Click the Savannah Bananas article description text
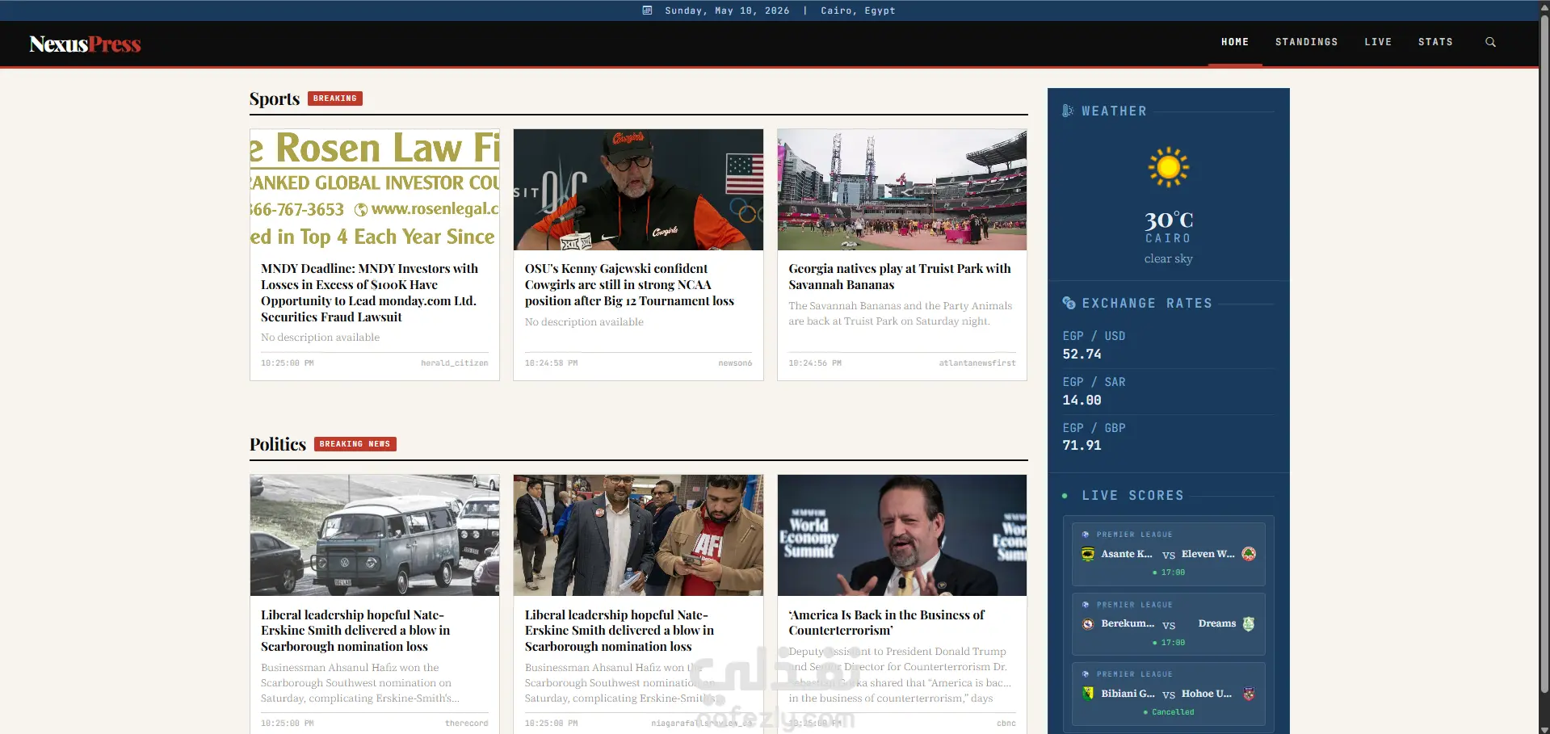The width and height of the screenshot is (1550, 734). (901, 313)
